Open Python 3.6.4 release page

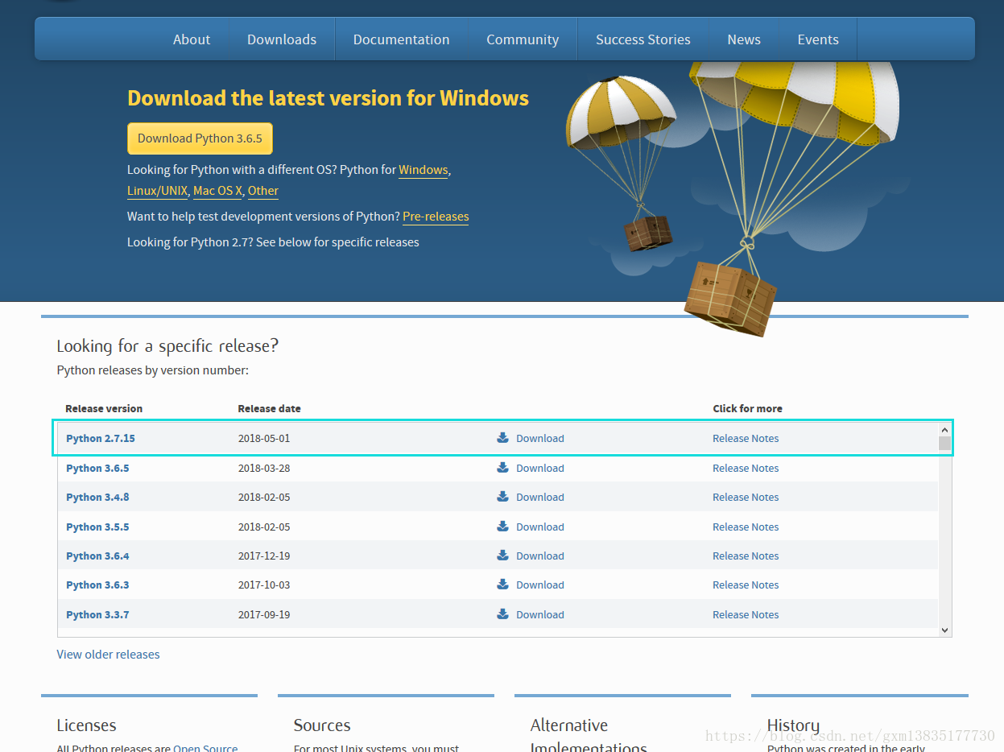(x=97, y=556)
